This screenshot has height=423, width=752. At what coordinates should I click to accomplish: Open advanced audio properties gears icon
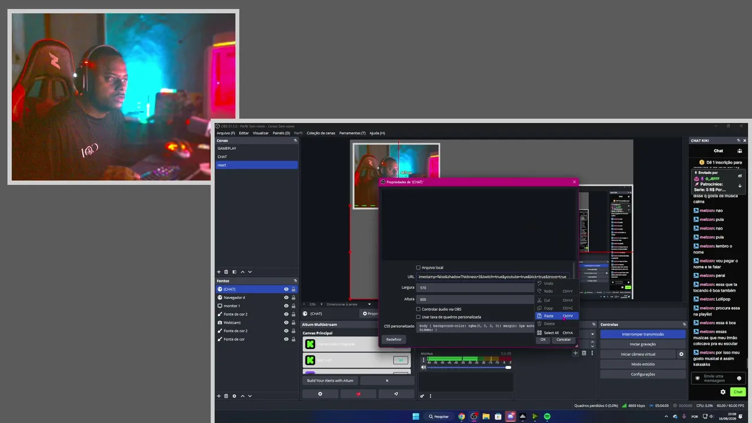tap(422, 396)
